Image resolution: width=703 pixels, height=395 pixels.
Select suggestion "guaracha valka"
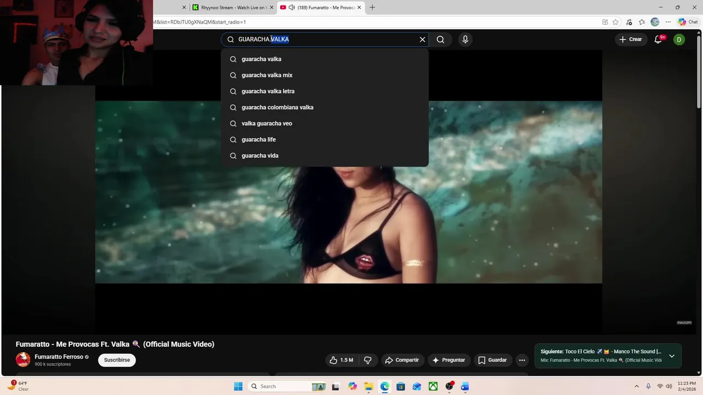325,59
